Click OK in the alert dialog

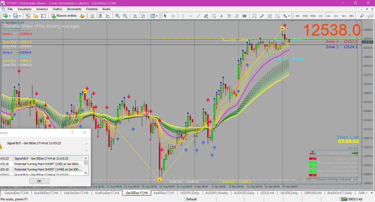(39, 181)
